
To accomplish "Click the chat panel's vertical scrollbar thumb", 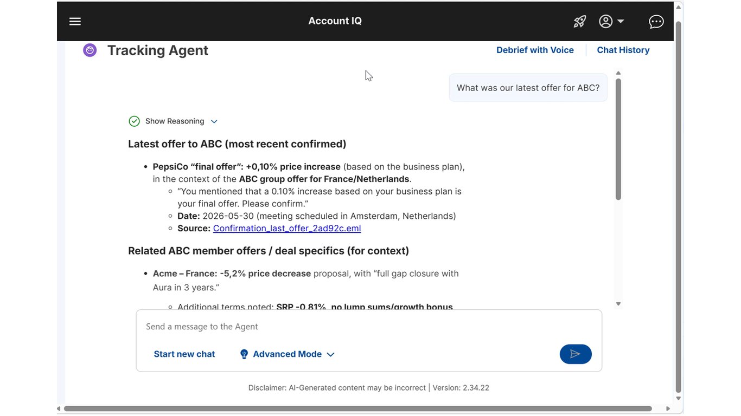I will click(618, 140).
